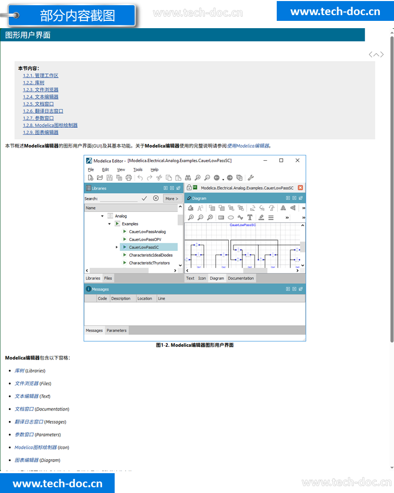
Task: Click the binoculars Find icon
Action: point(188,178)
